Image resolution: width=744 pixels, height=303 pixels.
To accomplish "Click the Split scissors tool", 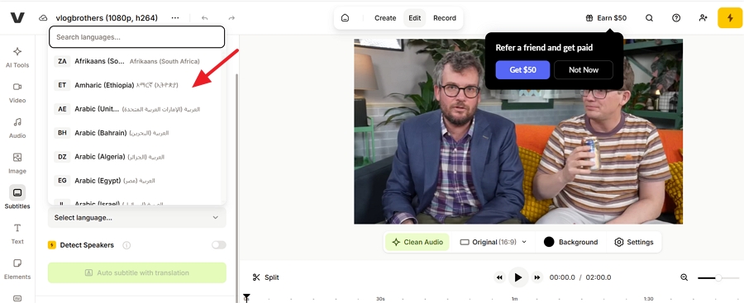I will pos(265,277).
